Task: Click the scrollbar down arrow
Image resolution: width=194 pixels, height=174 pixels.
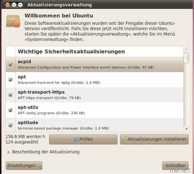Action: coord(187,129)
